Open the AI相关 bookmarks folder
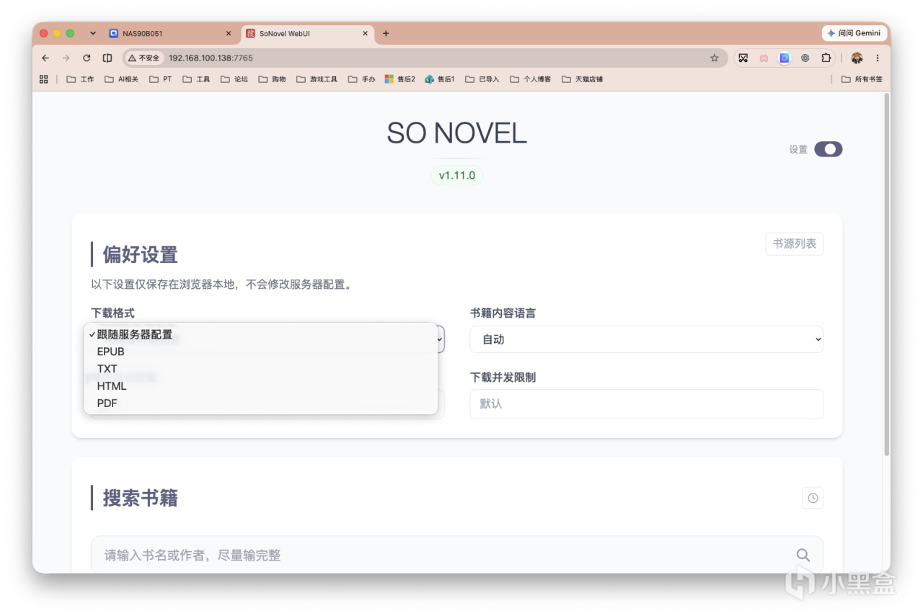923x616 pixels. click(x=121, y=79)
